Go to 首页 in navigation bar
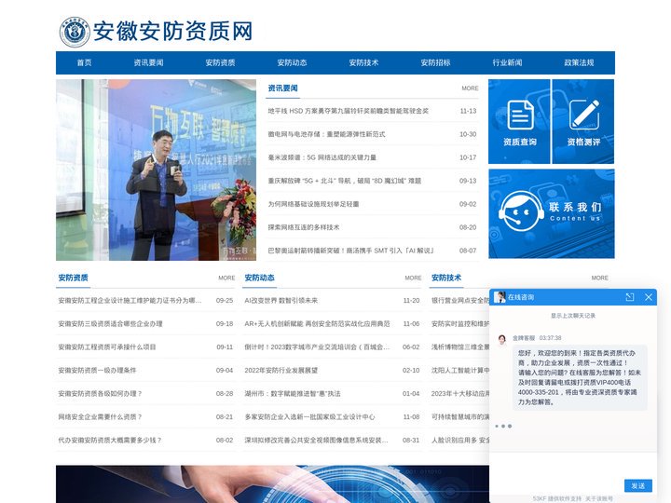Viewport: 671px width, 503px height. pyautogui.click(x=84, y=63)
